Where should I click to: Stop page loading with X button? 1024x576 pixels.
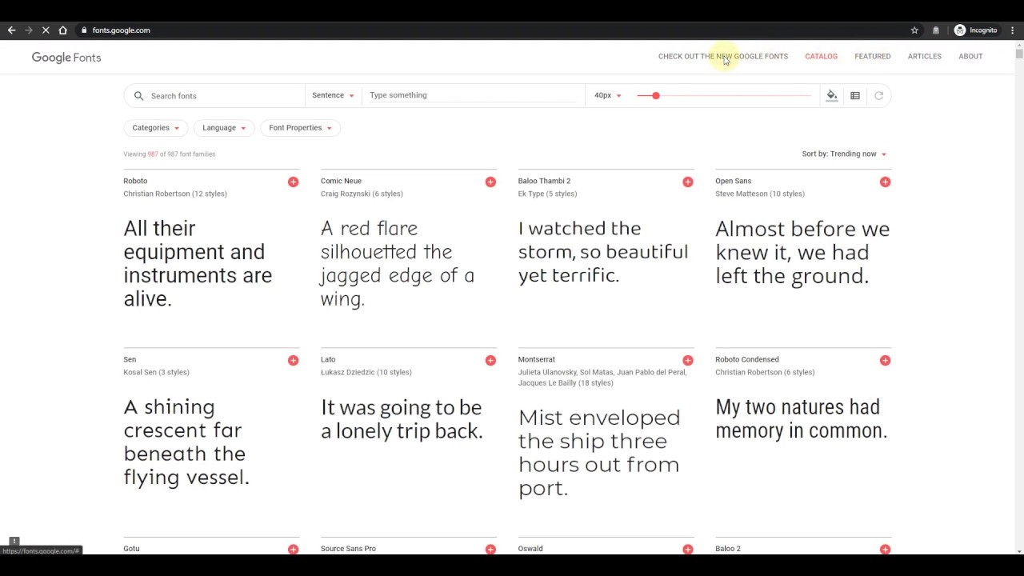(46, 30)
